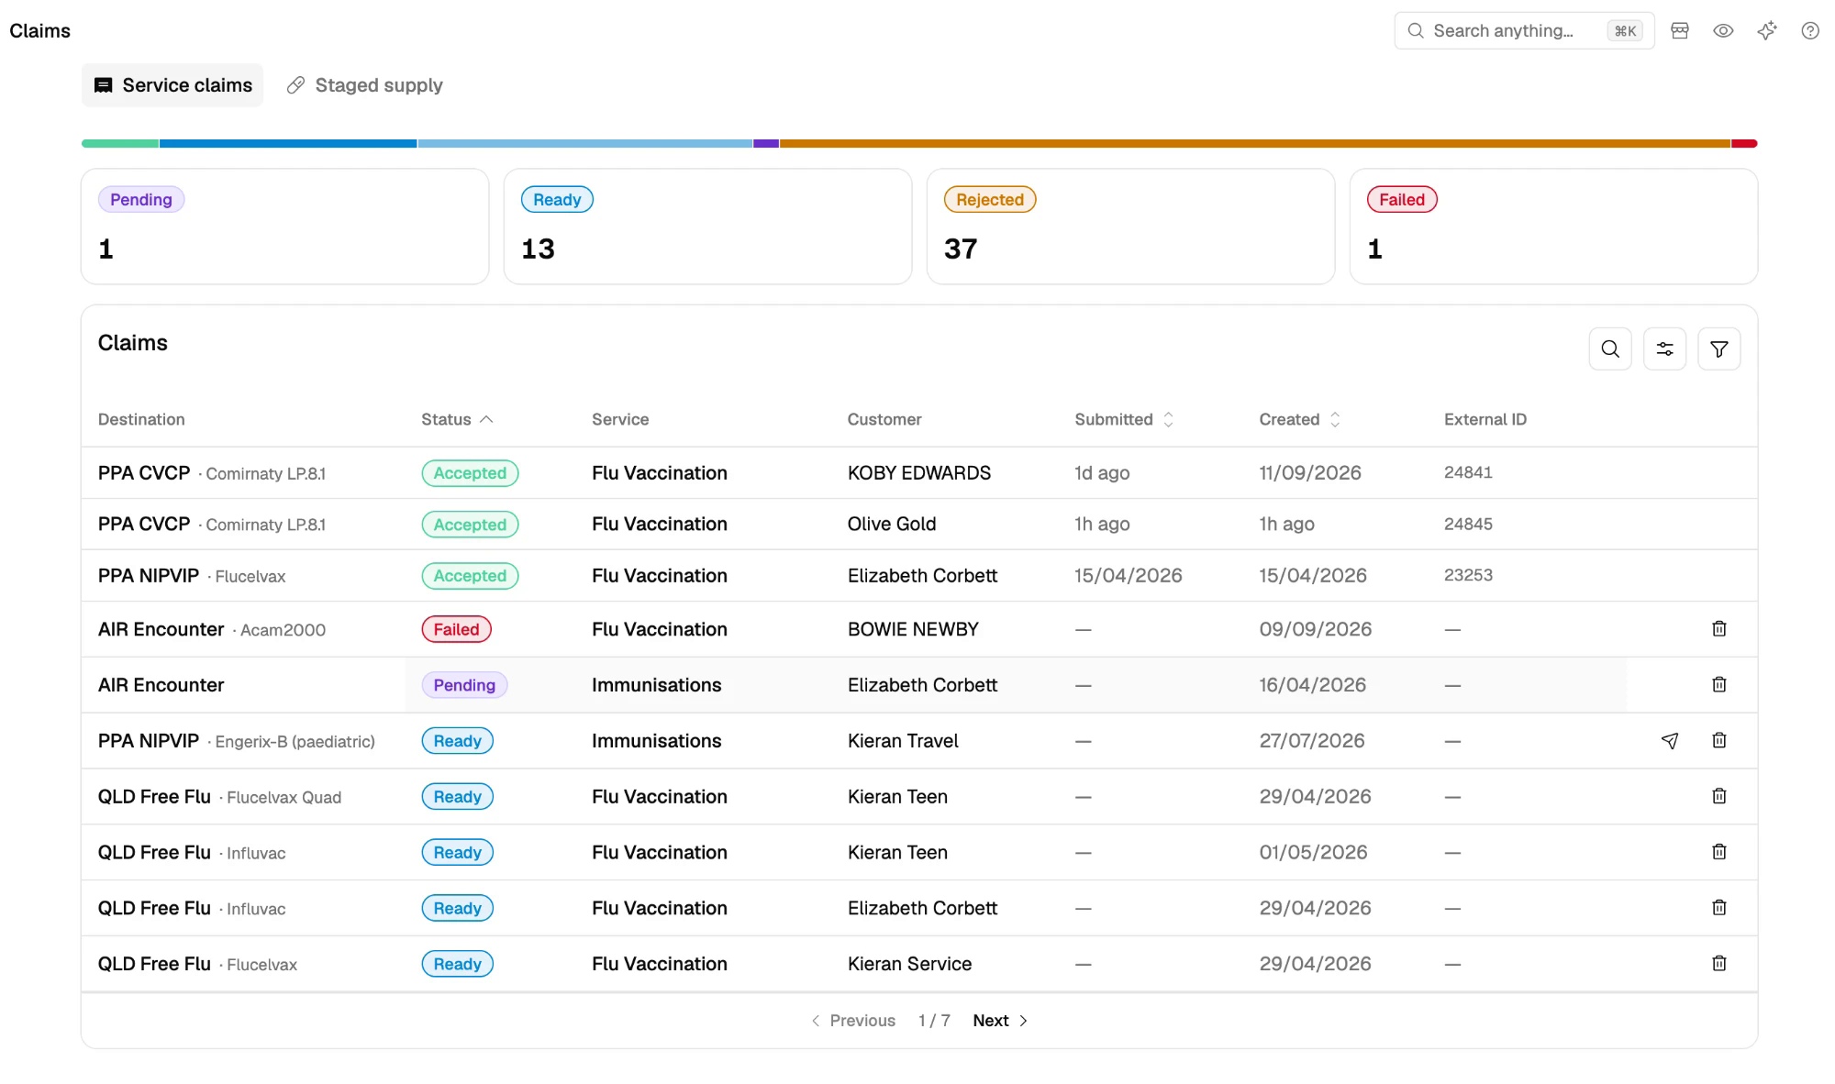Toggle the eye visibility icon in header
1835x1084 pixels.
(x=1723, y=30)
